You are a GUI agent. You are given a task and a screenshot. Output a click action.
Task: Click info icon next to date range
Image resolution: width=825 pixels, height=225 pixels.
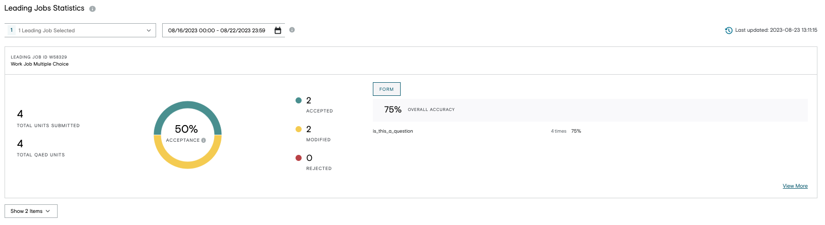292,30
